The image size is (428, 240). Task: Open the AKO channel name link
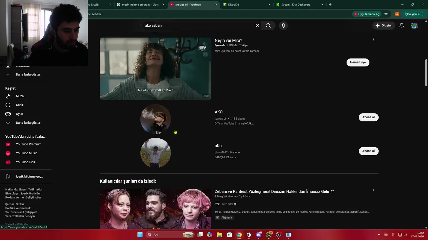pos(219,112)
